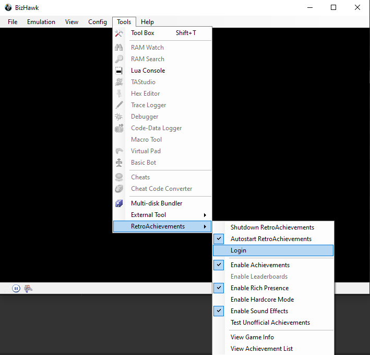370x355 pixels.
Task: Choose Multi-disk Bundler entry
Action: point(162,203)
